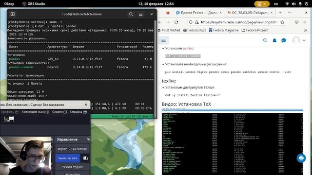
Task: Open new tab in terminal window
Action: pos(13,14)
